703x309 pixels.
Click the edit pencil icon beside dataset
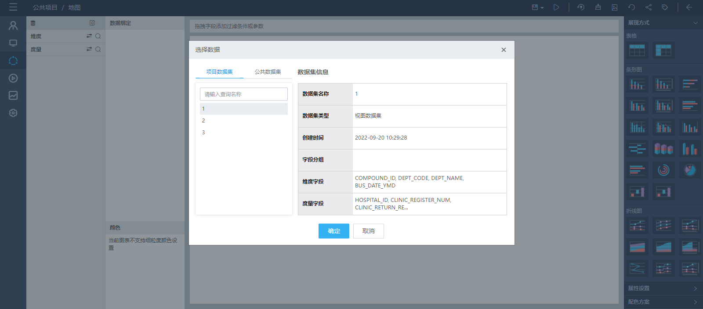coord(92,23)
